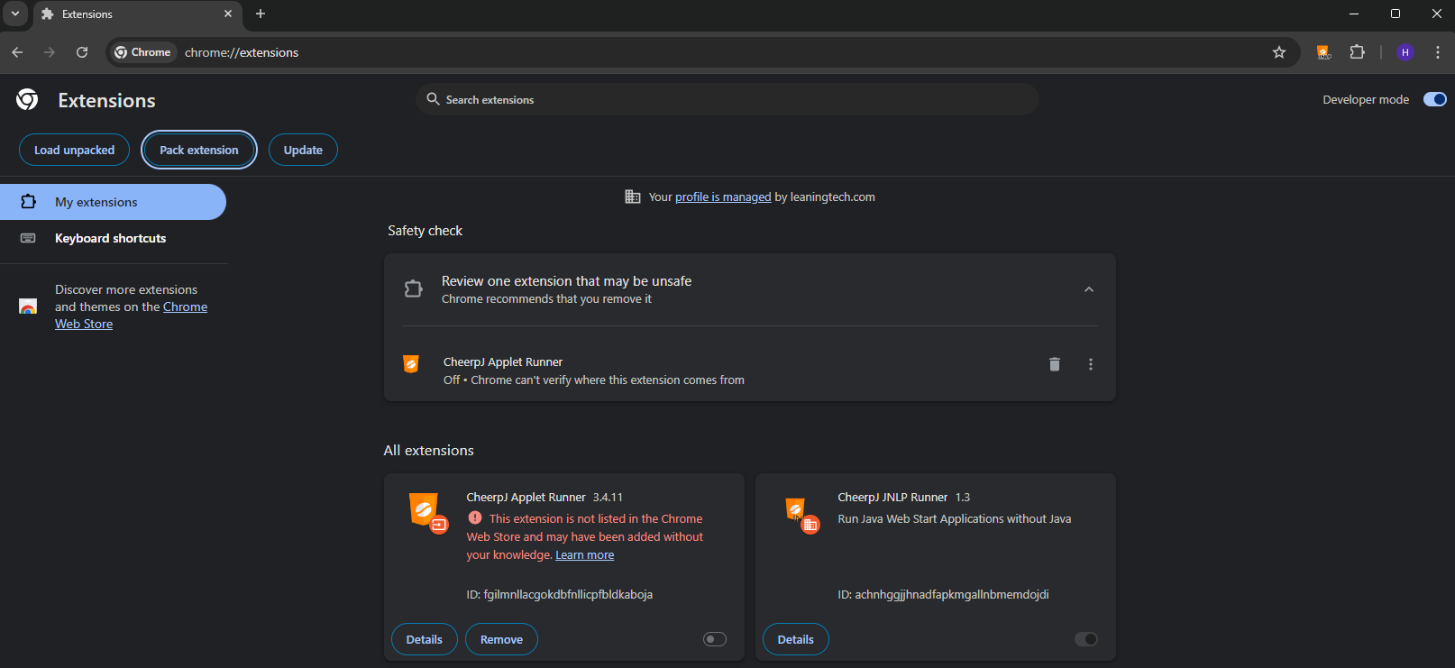Image resolution: width=1455 pixels, height=668 pixels.
Task: Click the Search extensions field
Action: [727, 99]
